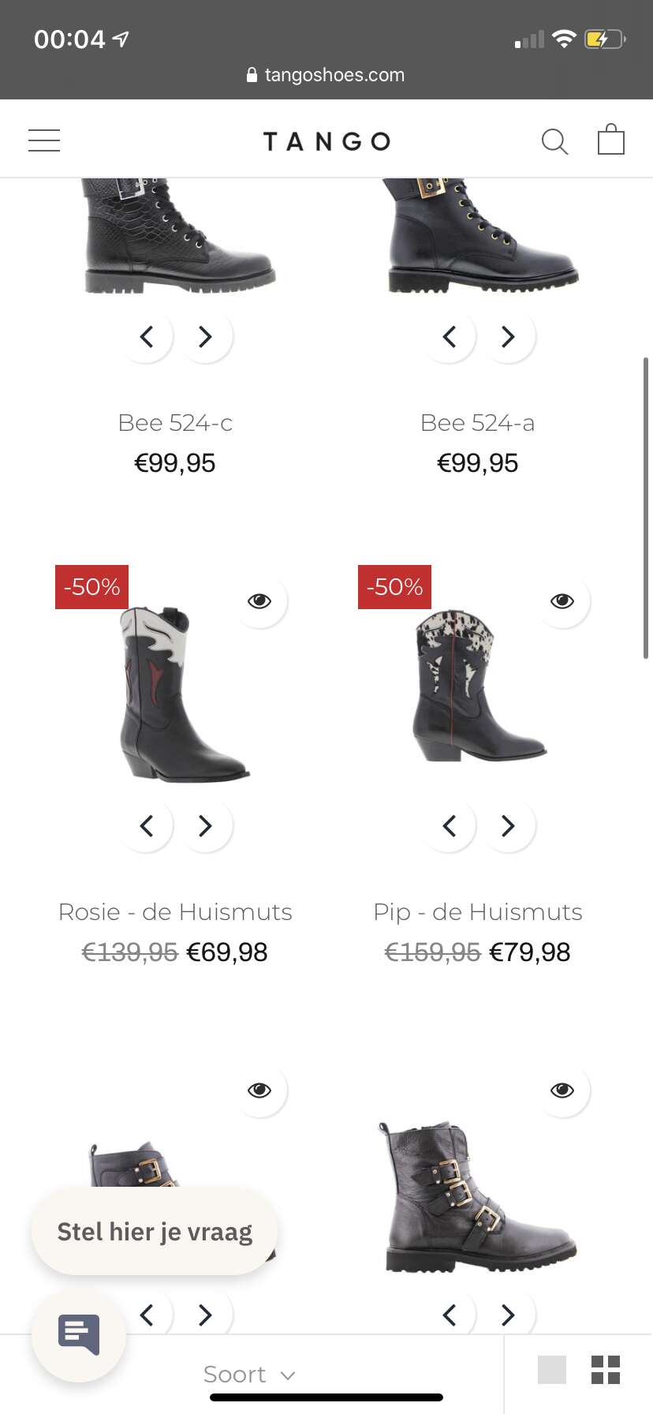Switch to single-column list view

click(551, 1370)
